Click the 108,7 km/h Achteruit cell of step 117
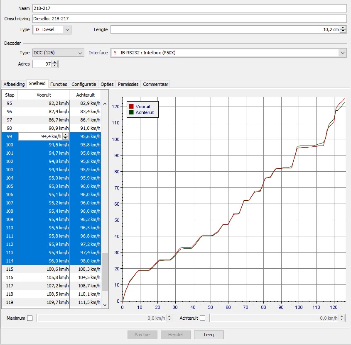Viewport: 351px width, 345px height. [85, 286]
